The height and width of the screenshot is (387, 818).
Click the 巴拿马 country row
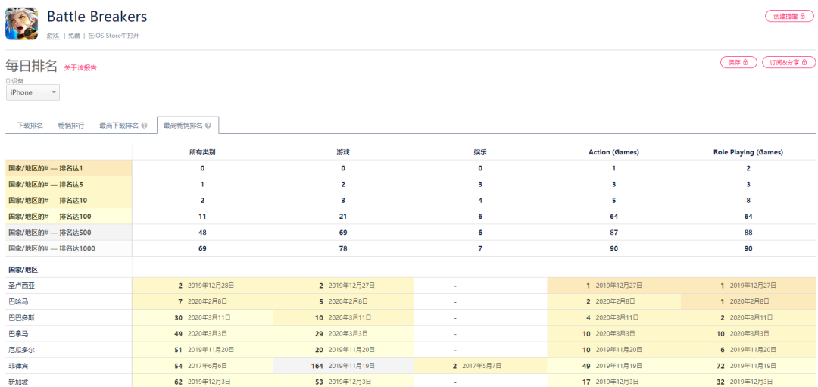[411, 334]
